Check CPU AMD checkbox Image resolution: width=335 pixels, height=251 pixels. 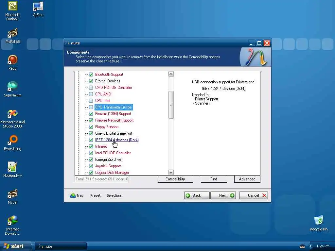pos(91,94)
